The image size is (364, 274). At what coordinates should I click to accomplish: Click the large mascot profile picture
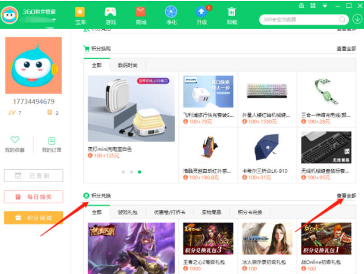point(34,65)
